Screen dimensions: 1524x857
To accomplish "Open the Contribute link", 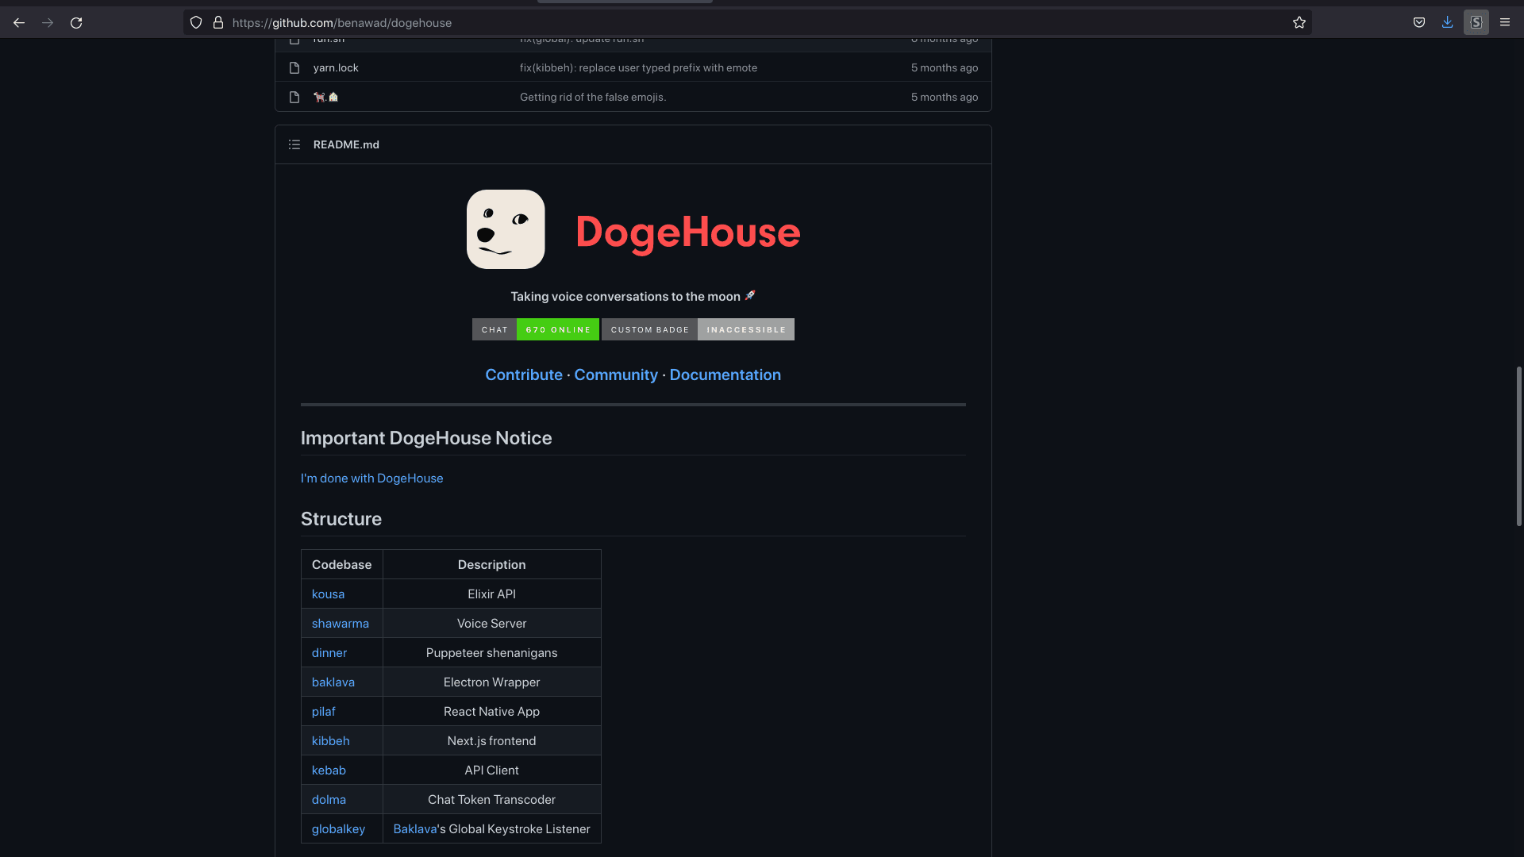I will pos(523,375).
